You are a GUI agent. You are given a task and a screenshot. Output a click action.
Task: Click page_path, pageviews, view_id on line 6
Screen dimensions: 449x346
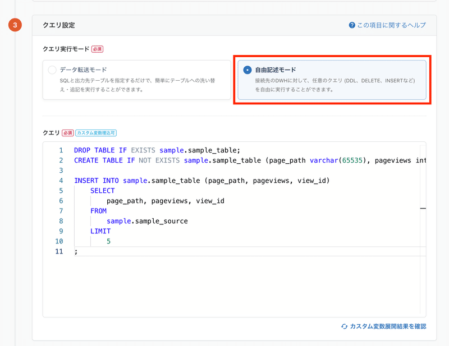166,201
